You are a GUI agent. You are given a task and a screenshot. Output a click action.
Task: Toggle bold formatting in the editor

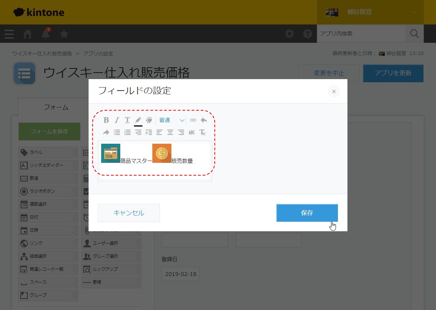pyautogui.click(x=106, y=120)
